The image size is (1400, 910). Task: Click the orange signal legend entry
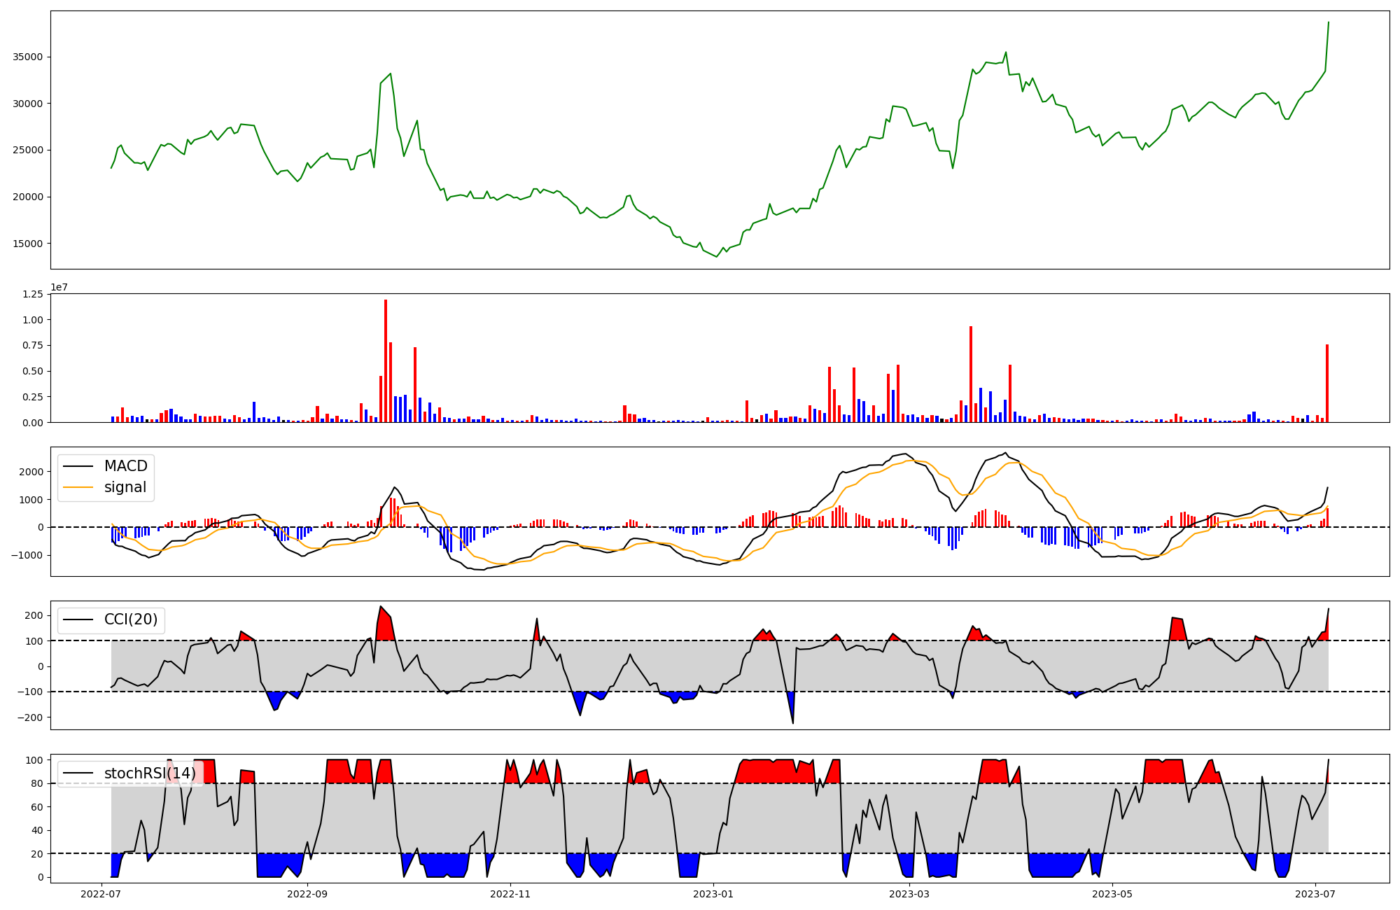click(x=125, y=487)
